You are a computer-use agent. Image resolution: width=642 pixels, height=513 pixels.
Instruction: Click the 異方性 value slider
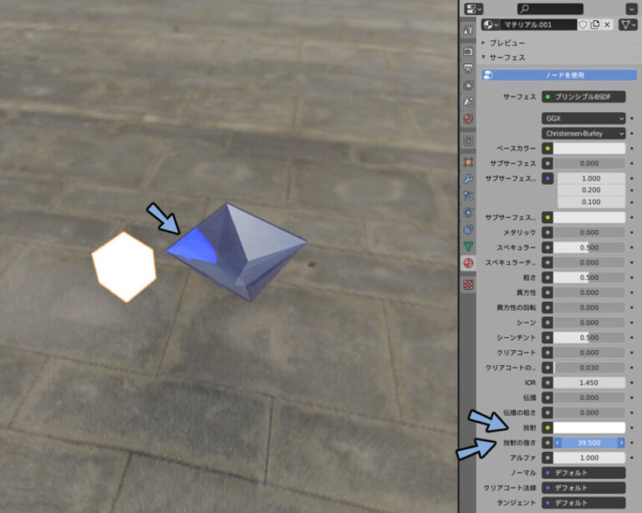coord(589,292)
